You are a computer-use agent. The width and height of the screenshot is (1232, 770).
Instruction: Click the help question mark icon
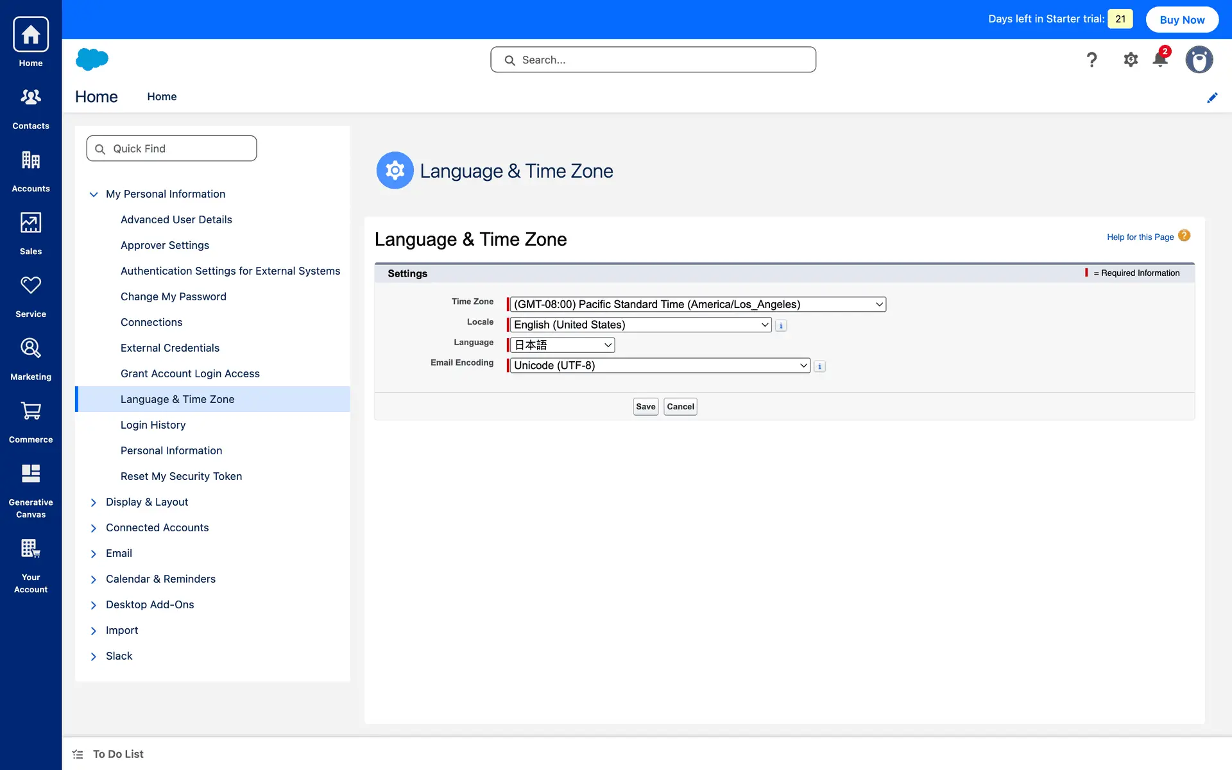click(1091, 60)
